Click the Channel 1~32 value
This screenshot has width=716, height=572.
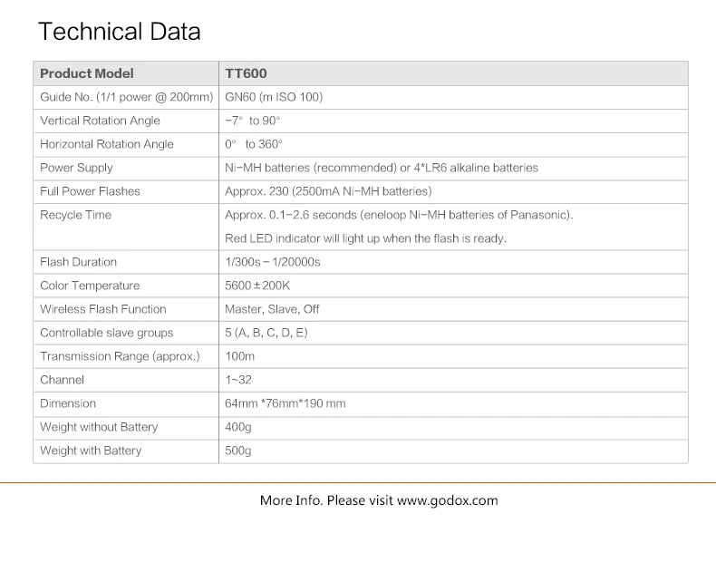(x=238, y=380)
